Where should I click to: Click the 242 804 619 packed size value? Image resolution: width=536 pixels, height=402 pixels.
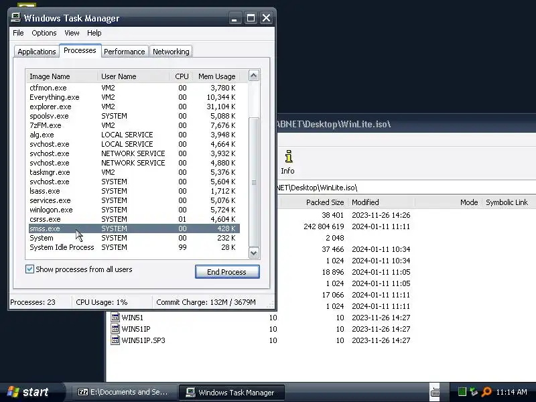click(x=324, y=226)
